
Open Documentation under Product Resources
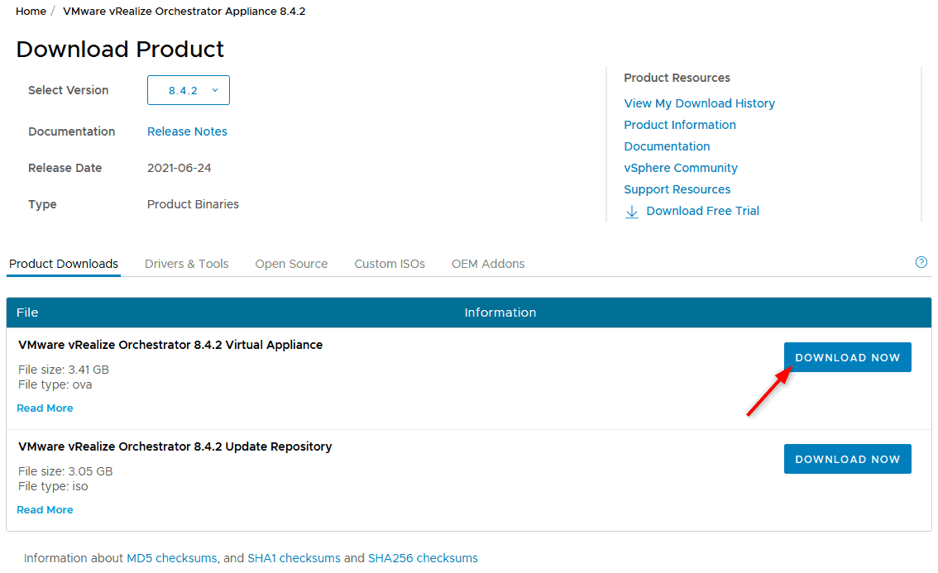(667, 146)
